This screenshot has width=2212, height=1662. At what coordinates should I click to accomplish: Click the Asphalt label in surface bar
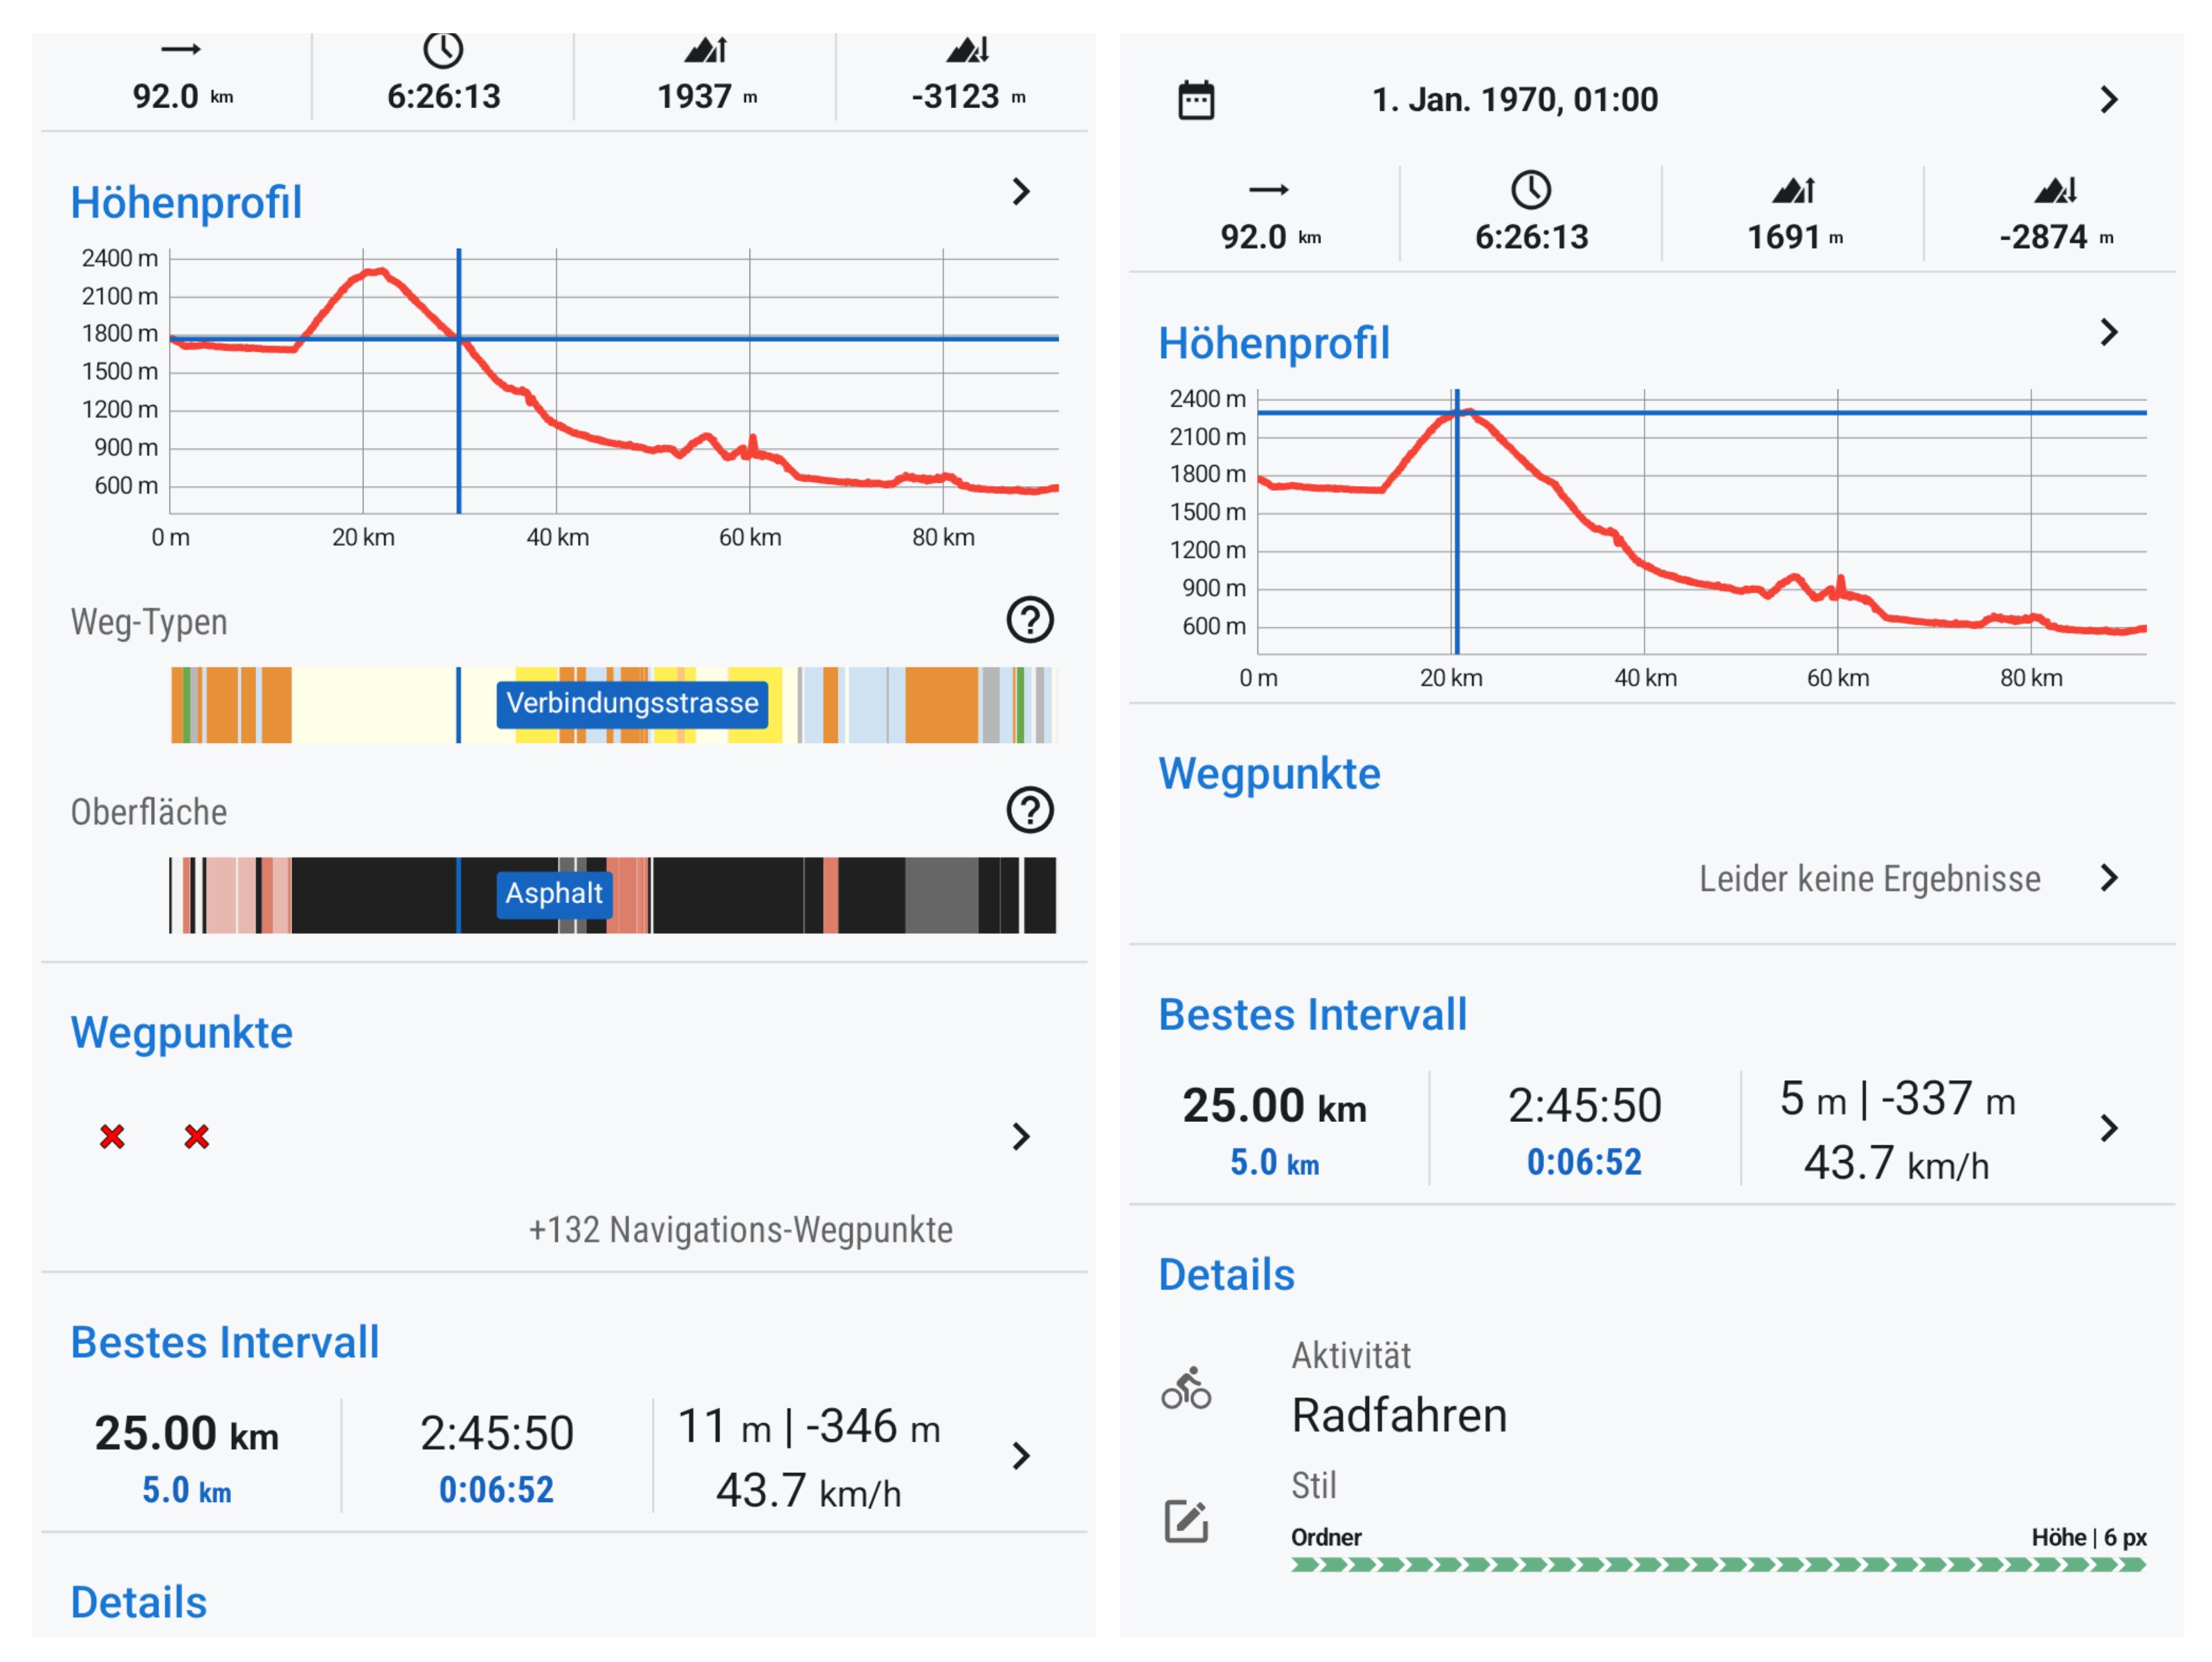point(553,893)
